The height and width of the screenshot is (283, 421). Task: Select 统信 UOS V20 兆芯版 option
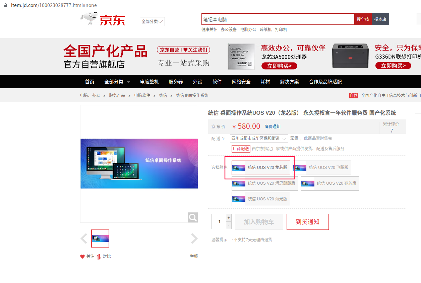click(x=330, y=183)
